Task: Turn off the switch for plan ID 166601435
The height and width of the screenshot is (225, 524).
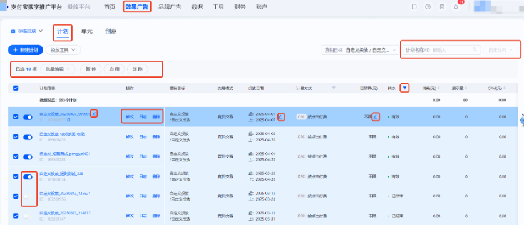Action: coord(28,137)
